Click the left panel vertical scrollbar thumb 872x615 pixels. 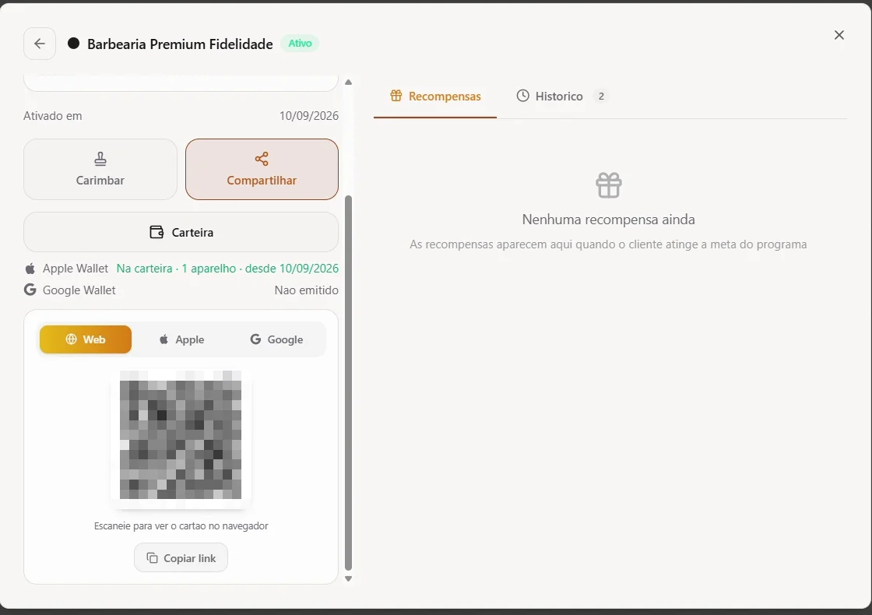[348, 382]
